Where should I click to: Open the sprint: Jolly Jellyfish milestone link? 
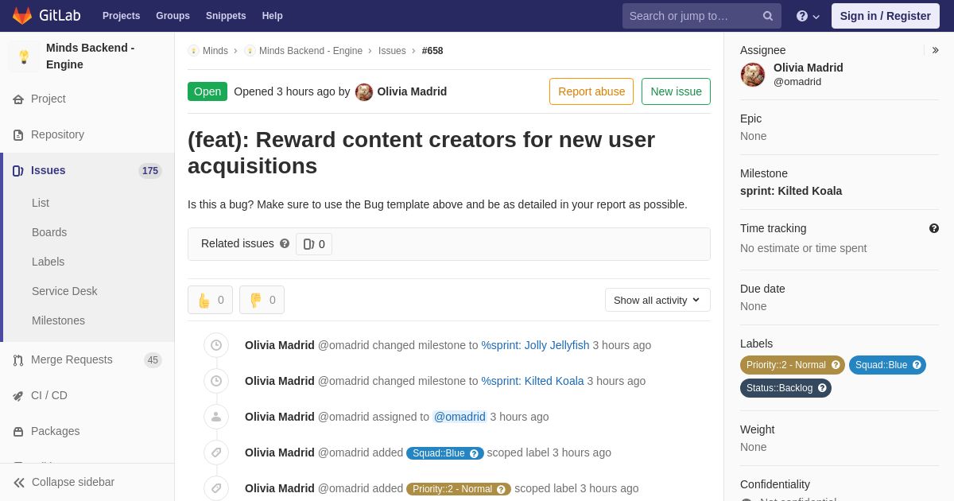tap(535, 345)
